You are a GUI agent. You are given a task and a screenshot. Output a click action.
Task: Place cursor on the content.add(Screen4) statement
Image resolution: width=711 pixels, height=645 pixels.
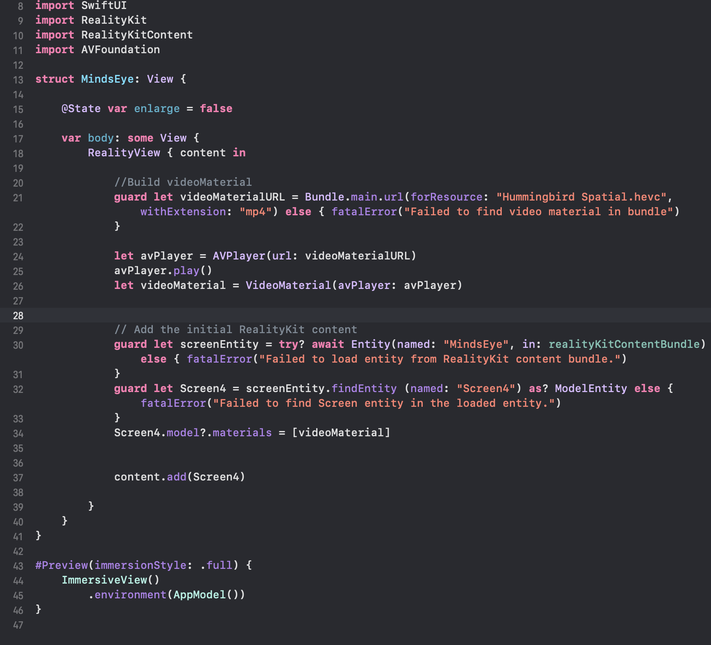179,477
